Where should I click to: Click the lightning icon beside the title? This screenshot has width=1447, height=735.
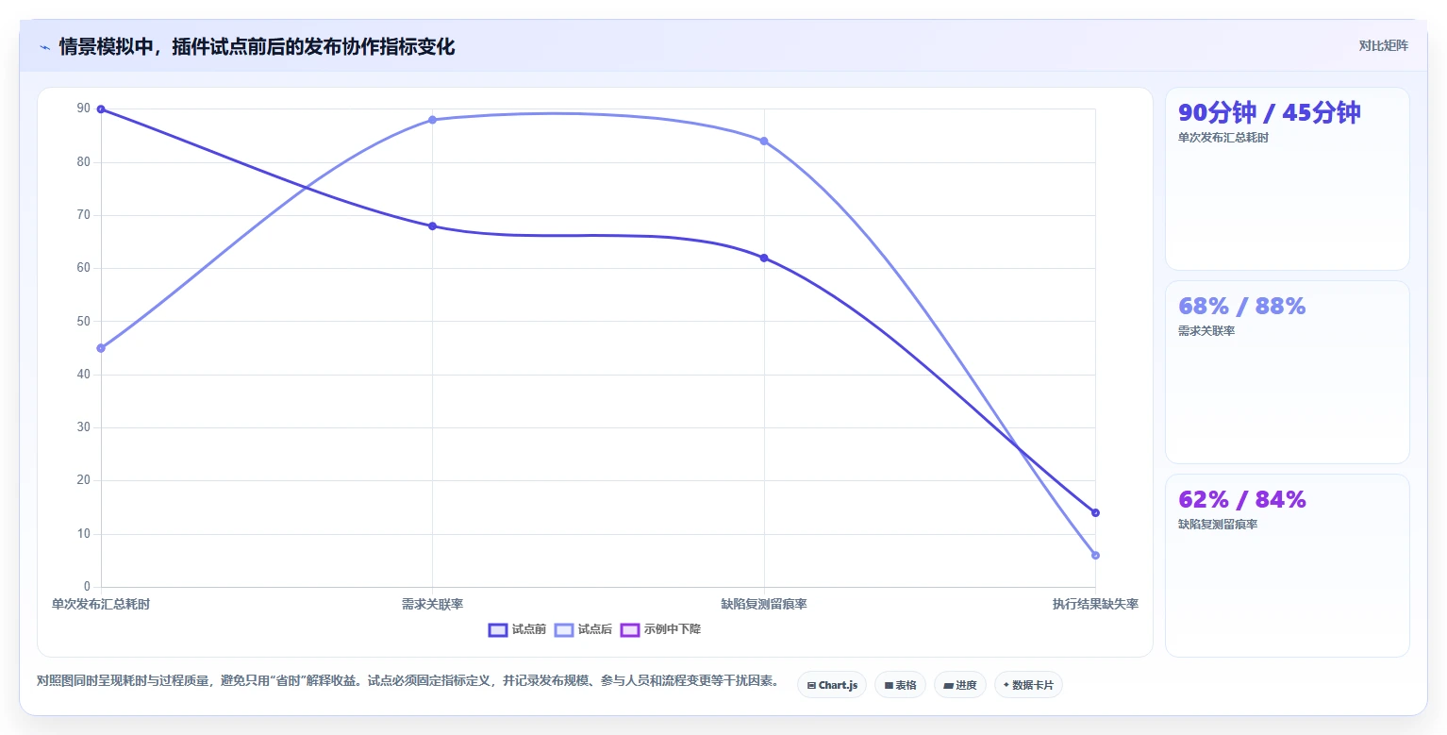click(44, 47)
